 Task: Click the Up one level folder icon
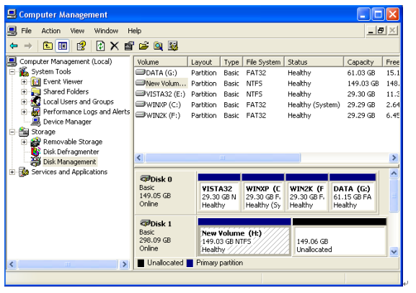(x=48, y=46)
